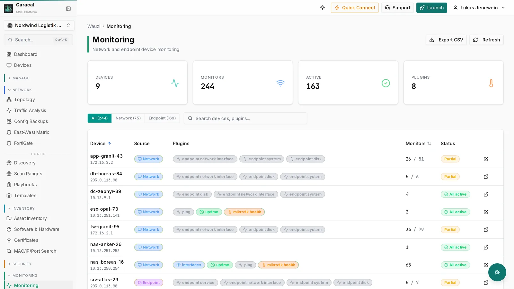The image size is (514, 289).
Task: Click device name app-granit-43
Action: (x=106, y=156)
